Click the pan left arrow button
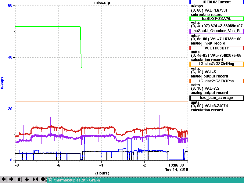The image size is (244, 183). [x=4, y=179]
